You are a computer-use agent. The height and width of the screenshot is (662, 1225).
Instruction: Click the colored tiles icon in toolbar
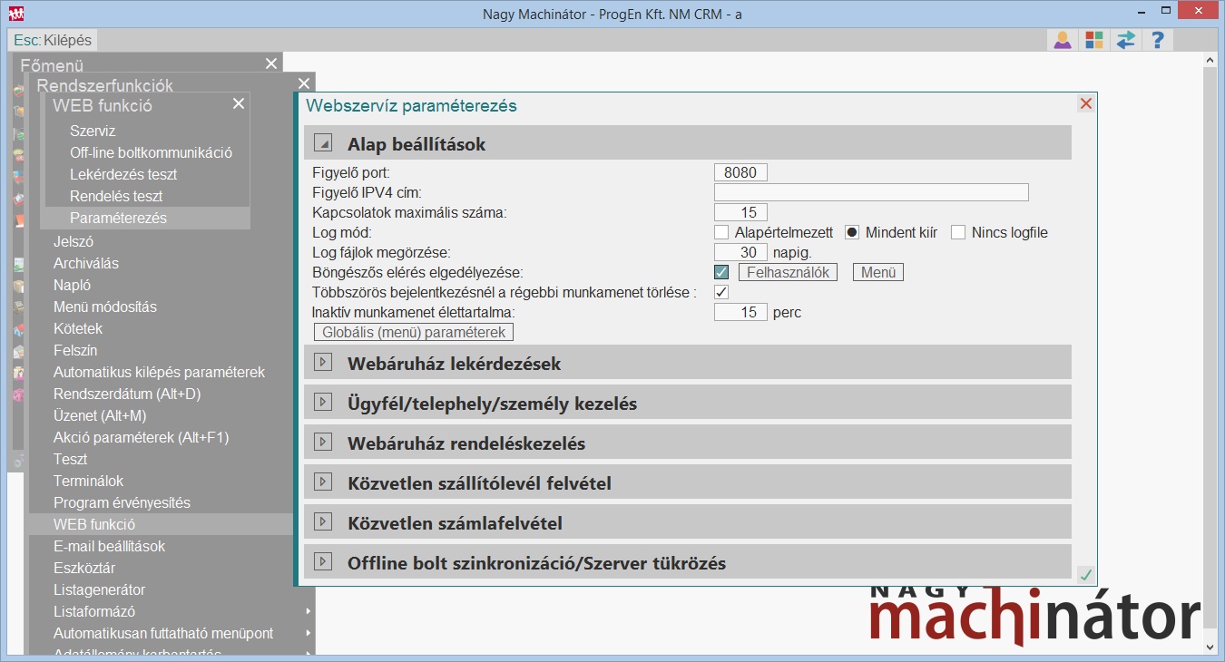1094,40
